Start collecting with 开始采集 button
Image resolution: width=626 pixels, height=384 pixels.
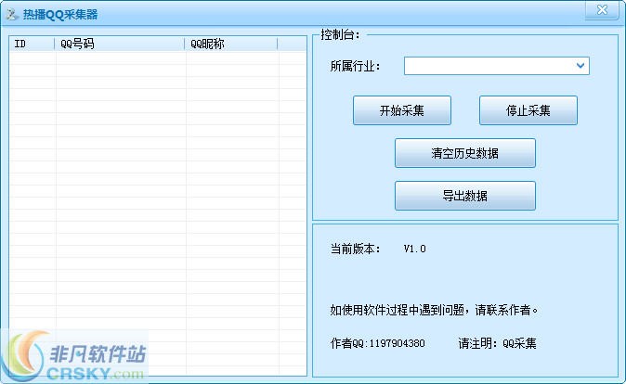click(402, 110)
